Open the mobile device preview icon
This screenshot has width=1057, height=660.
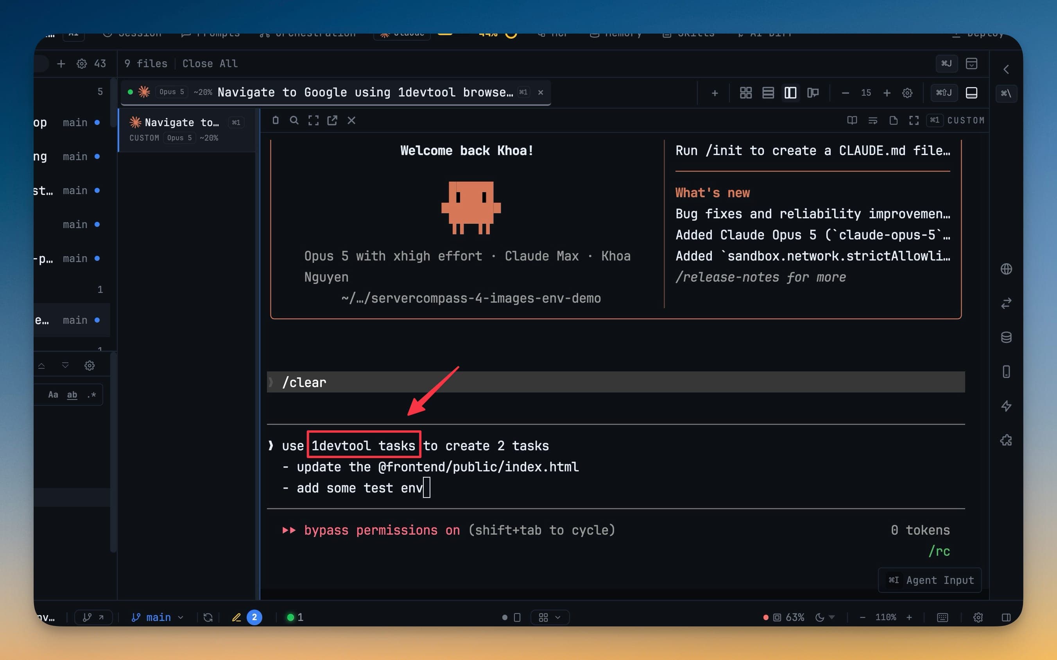tap(1006, 371)
